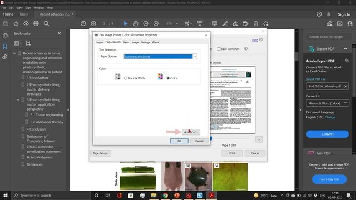The image size is (356, 200).
Task: Click the Advanced... button
Action: point(191,132)
